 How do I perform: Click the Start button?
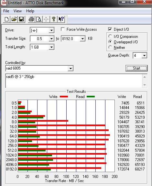point(136,68)
